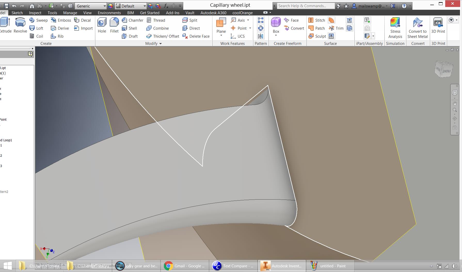The width and height of the screenshot is (462, 272).
Task: Expand the Modify panel dropdown
Action: [161, 44]
